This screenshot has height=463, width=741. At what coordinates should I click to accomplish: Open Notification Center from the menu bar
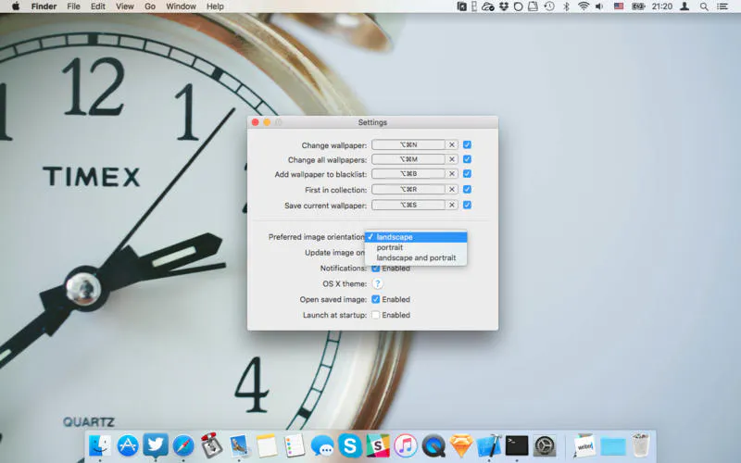click(722, 6)
